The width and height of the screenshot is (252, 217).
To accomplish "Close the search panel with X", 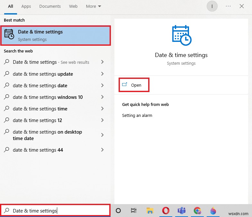I will tap(242, 6).
